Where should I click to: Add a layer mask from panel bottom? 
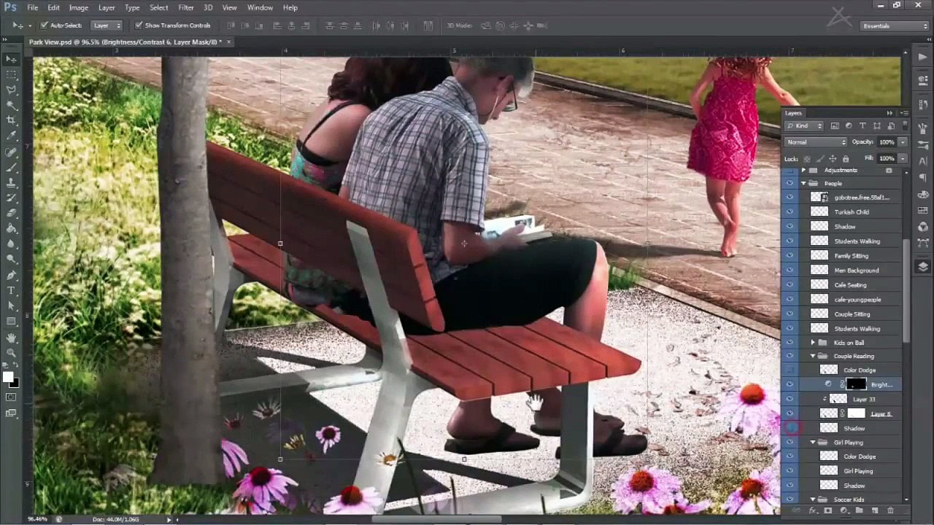point(827,510)
